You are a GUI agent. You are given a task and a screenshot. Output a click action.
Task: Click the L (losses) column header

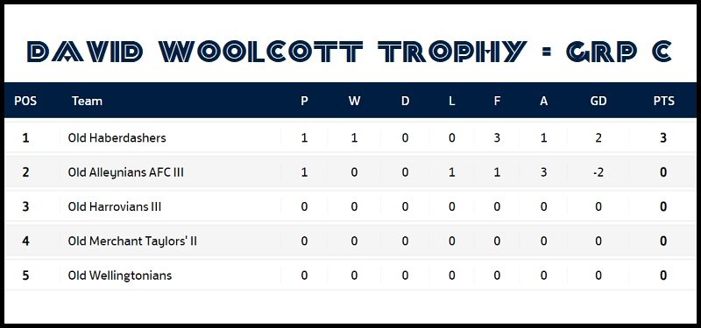coord(452,101)
